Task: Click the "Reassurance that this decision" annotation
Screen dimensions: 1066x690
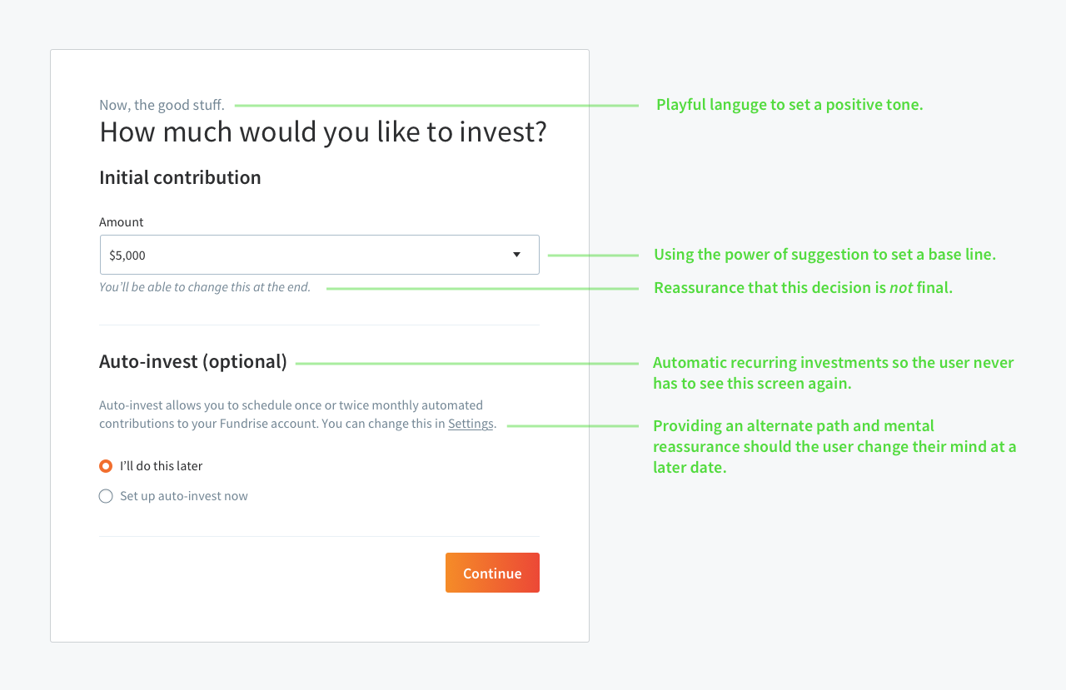Action: 803,288
